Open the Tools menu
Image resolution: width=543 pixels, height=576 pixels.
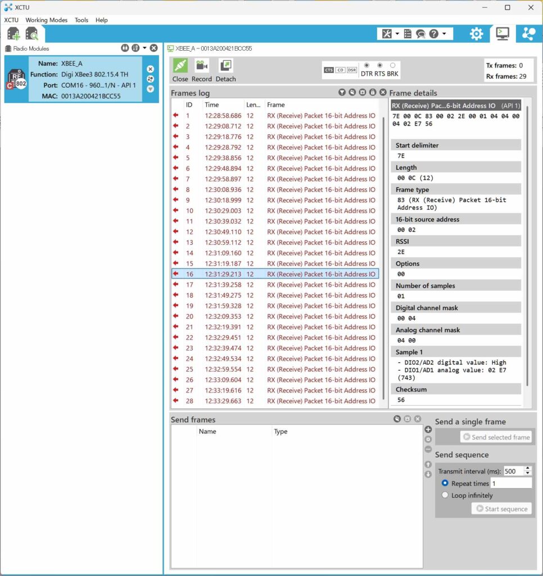tap(81, 20)
